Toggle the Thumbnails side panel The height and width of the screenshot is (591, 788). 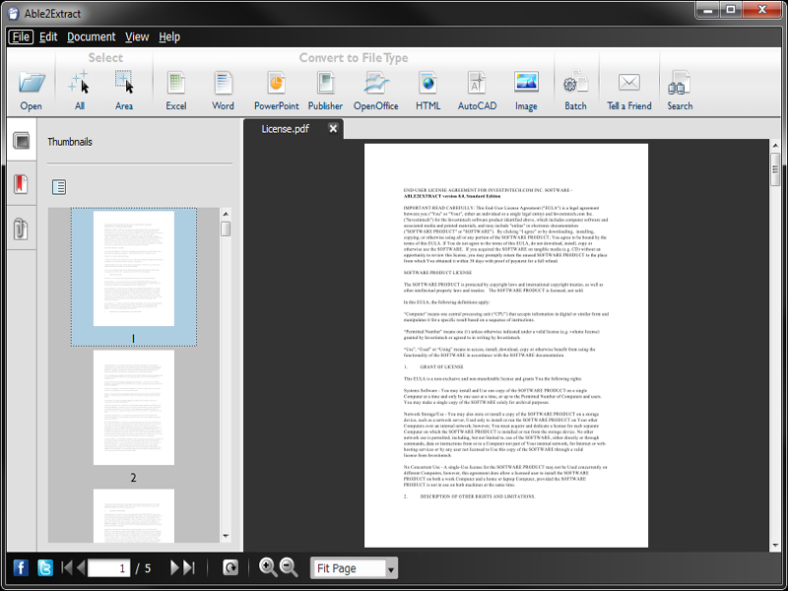coord(21,141)
